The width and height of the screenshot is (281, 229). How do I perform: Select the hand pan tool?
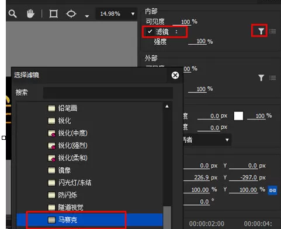(x=30, y=14)
